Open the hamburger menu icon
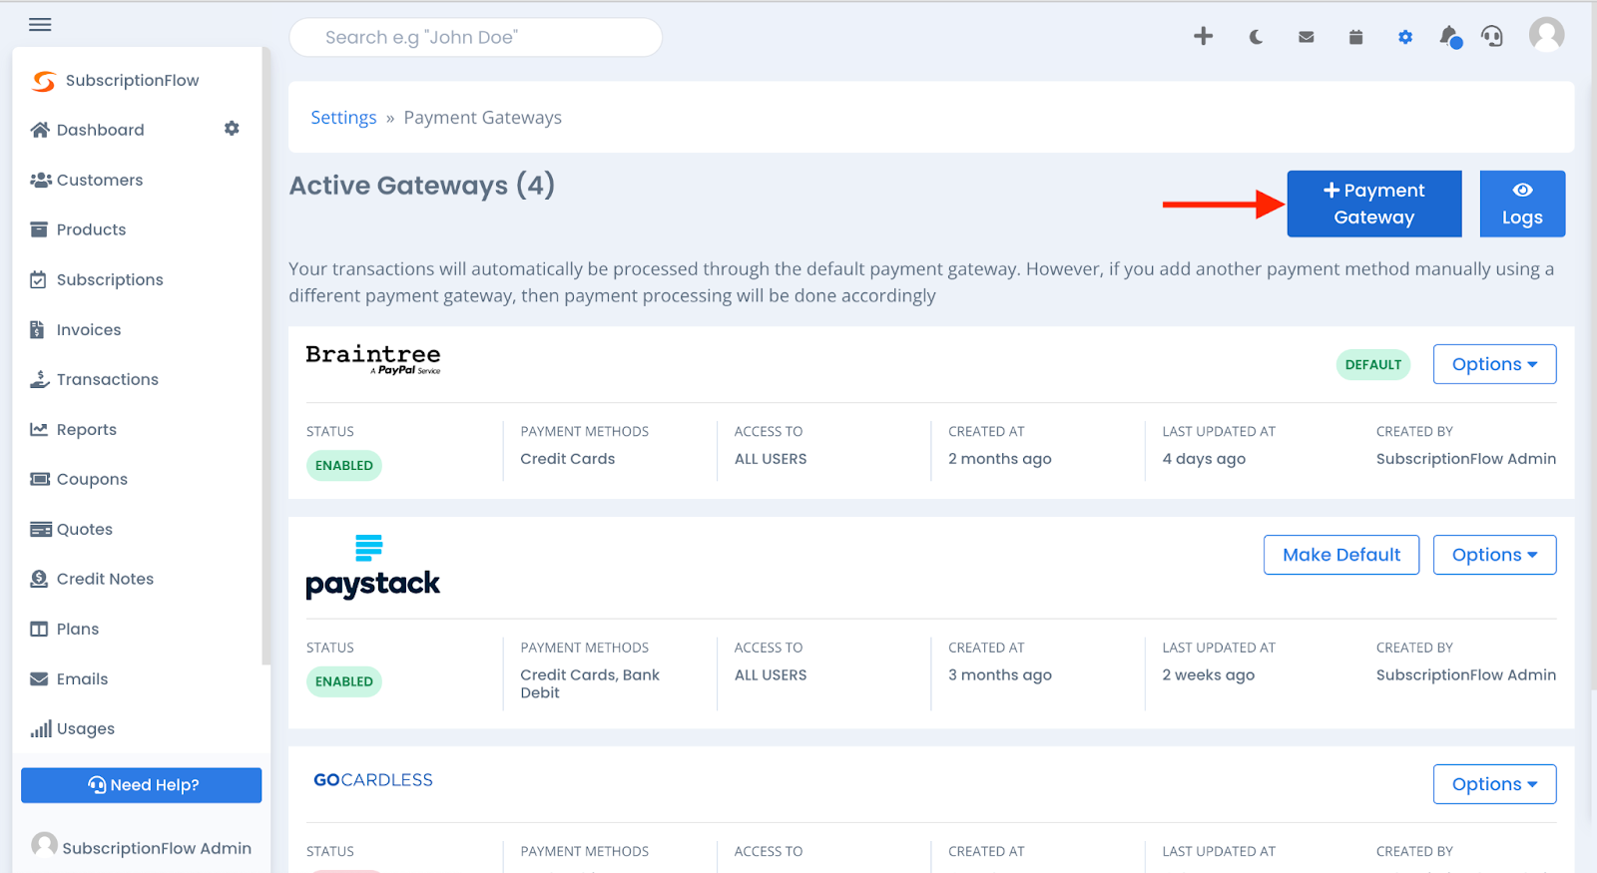The height and width of the screenshot is (873, 1597). [40, 24]
